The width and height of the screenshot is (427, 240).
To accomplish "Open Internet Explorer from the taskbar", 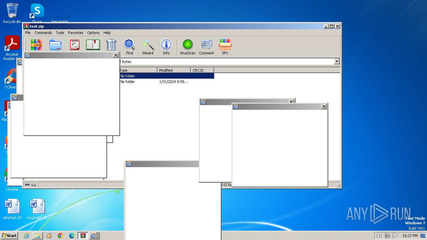I will (x=26, y=236).
